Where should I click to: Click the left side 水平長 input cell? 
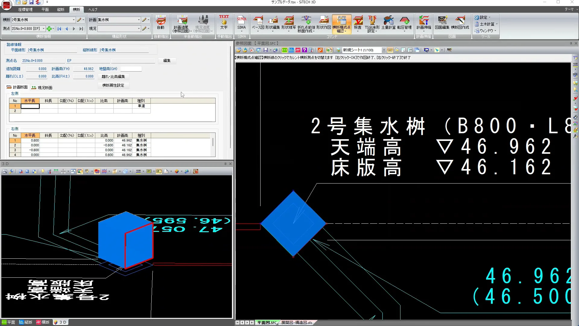30,106
